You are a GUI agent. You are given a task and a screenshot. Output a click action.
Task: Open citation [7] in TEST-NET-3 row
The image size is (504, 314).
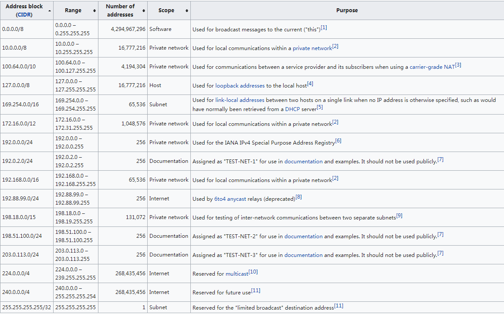pyautogui.click(x=440, y=253)
